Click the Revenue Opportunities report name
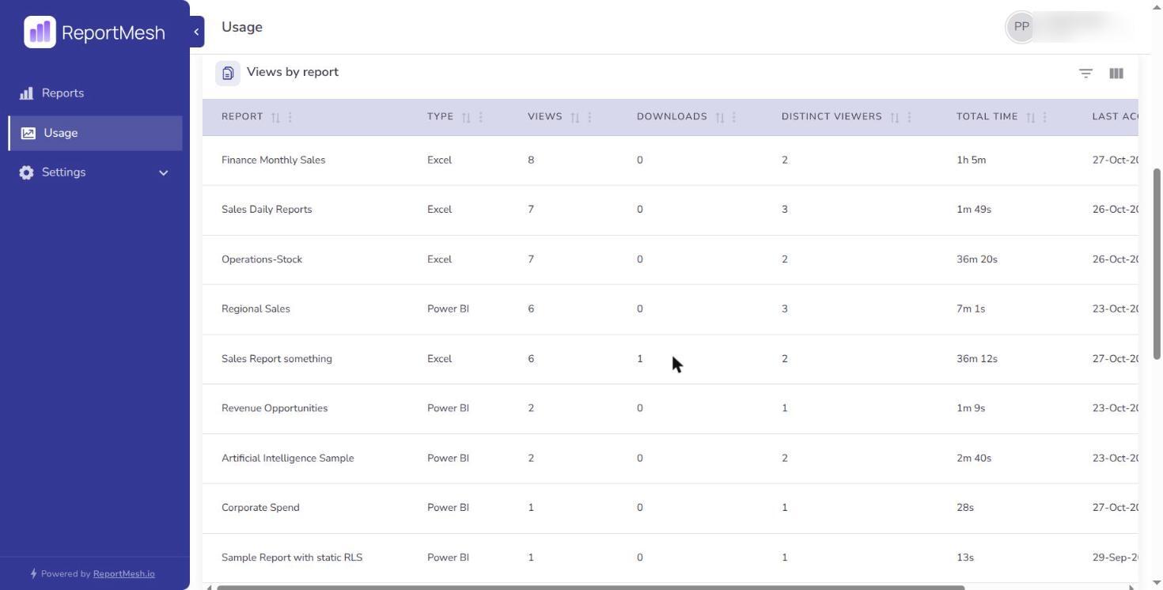This screenshot has height=590, width=1163. coord(275,408)
